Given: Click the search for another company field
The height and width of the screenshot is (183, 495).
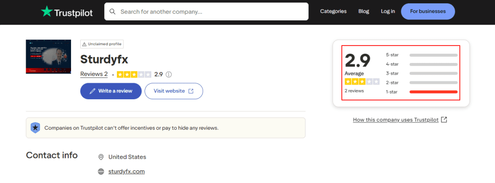Looking at the screenshot, I should coord(206,12).
